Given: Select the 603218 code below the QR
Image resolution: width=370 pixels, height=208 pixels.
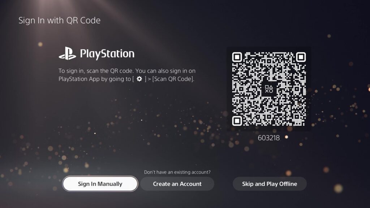Looking at the screenshot, I should 269,138.
